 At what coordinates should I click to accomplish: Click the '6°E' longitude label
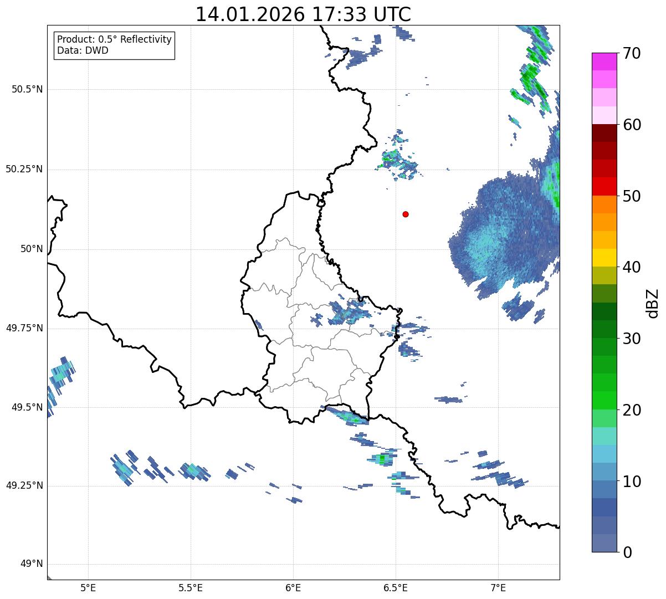pos(293,587)
